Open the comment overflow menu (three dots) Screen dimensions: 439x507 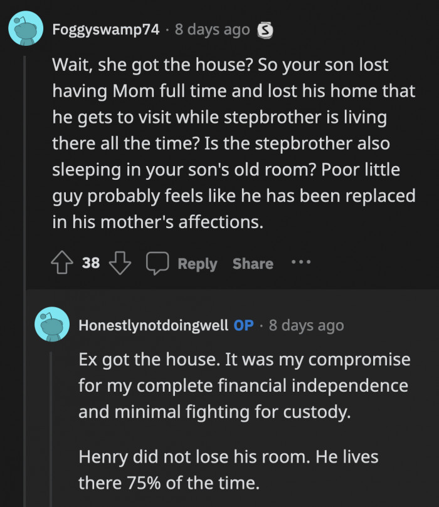(x=302, y=263)
